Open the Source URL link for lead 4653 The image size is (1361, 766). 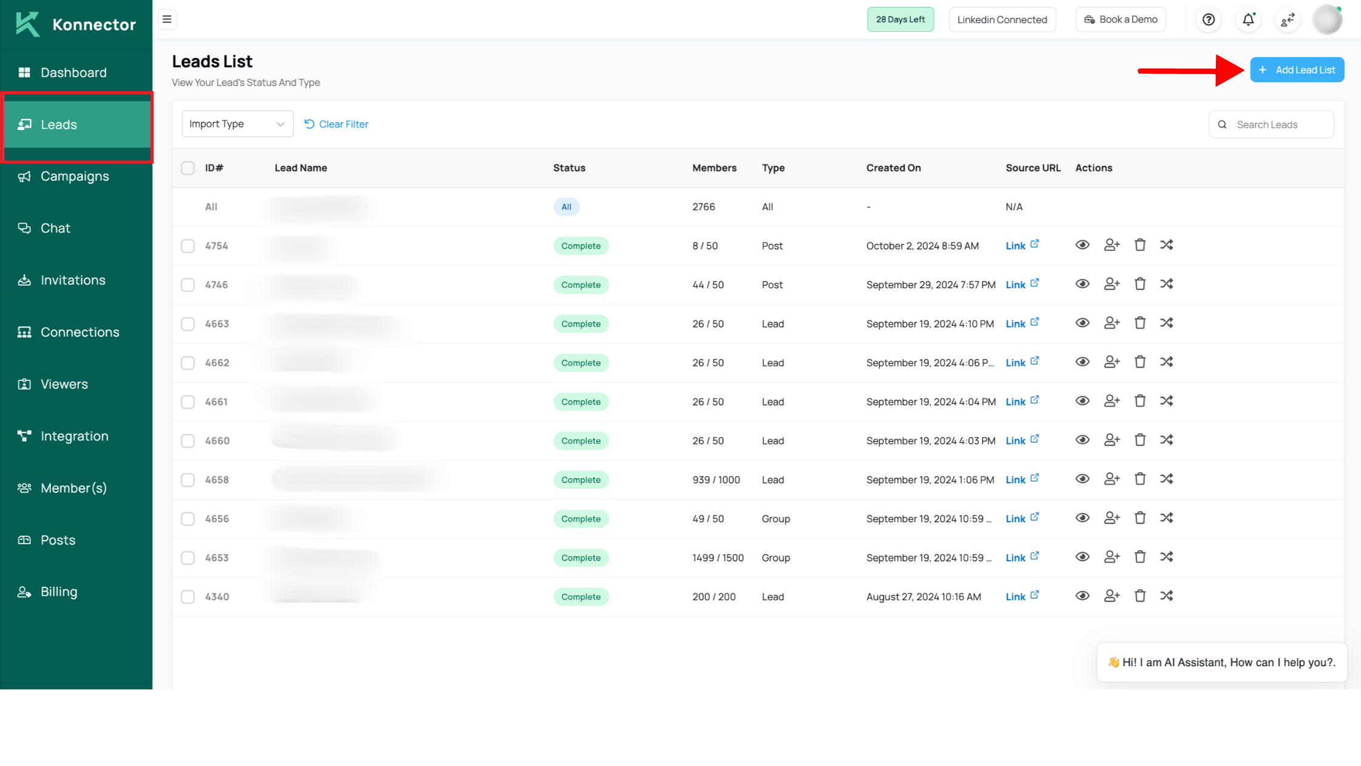[1021, 556]
